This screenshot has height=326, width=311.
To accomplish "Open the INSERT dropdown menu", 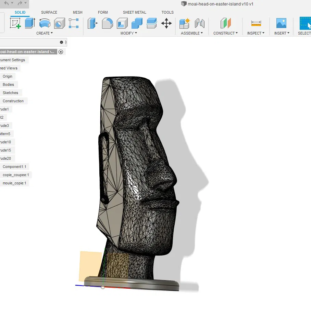I will click(x=282, y=33).
